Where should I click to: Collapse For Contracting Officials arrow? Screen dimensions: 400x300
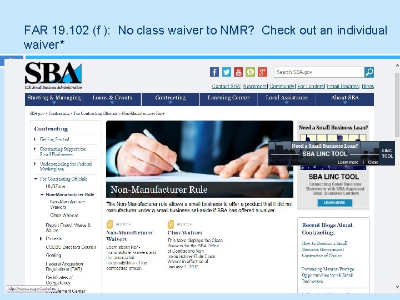[36, 179]
